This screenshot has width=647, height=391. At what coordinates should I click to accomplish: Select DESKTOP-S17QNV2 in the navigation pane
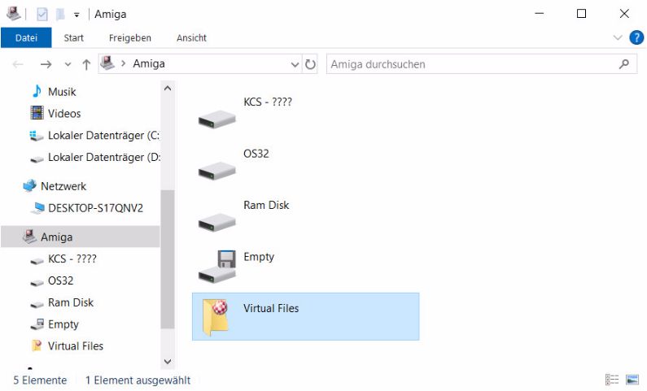pyautogui.click(x=95, y=208)
